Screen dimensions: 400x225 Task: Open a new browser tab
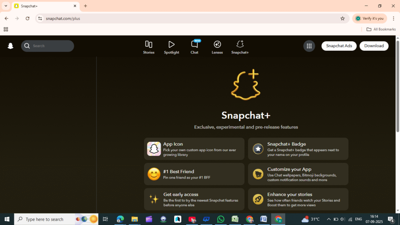pos(85,6)
